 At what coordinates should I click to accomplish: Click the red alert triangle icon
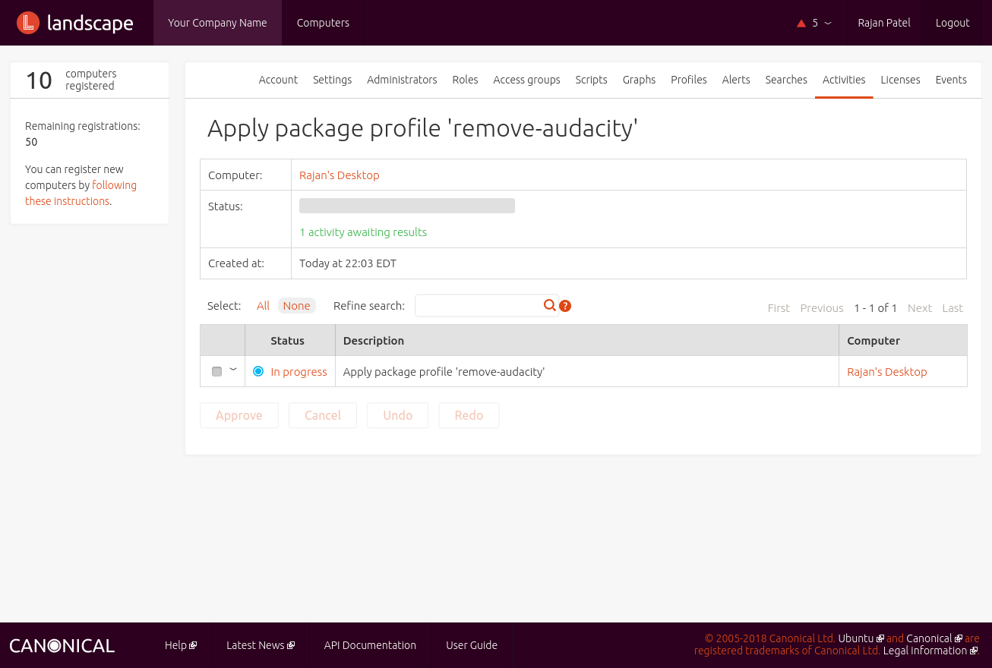click(801, 24)
